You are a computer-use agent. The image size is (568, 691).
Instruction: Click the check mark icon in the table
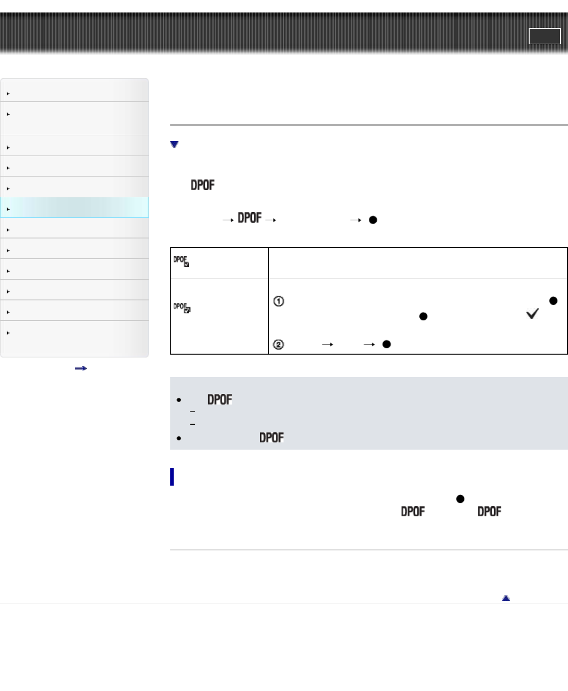532,314
